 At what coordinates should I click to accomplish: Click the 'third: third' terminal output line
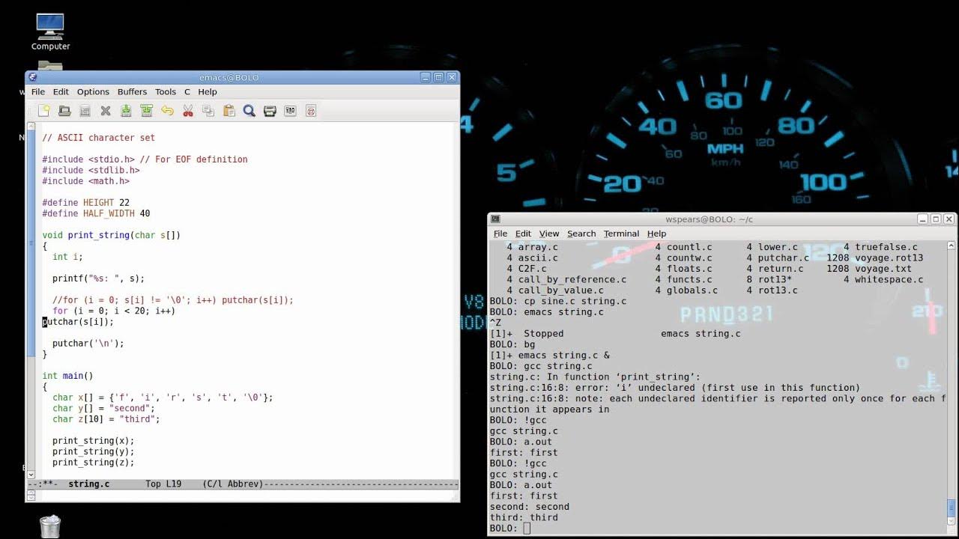click(x=524, y=517)
